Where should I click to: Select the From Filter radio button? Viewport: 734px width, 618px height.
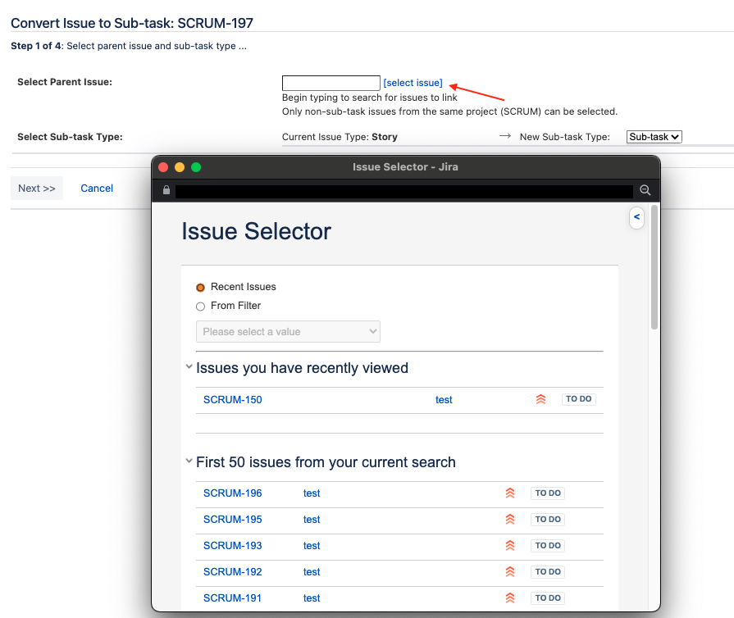200,306
